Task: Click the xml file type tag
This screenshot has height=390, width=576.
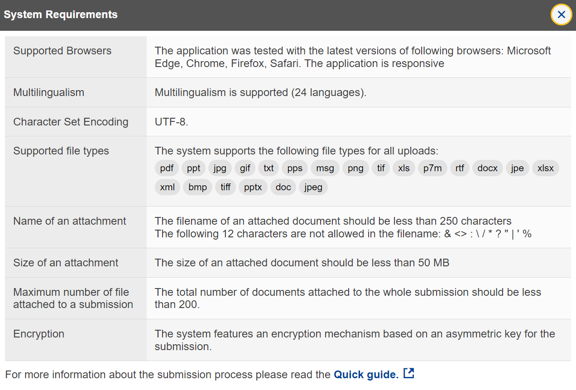Action: (168, 187)
